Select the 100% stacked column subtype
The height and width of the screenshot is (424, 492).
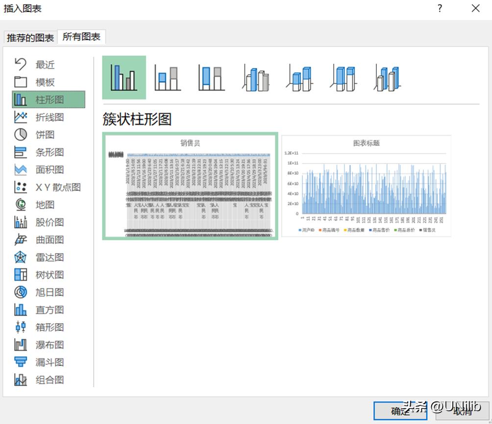[211, 76]
